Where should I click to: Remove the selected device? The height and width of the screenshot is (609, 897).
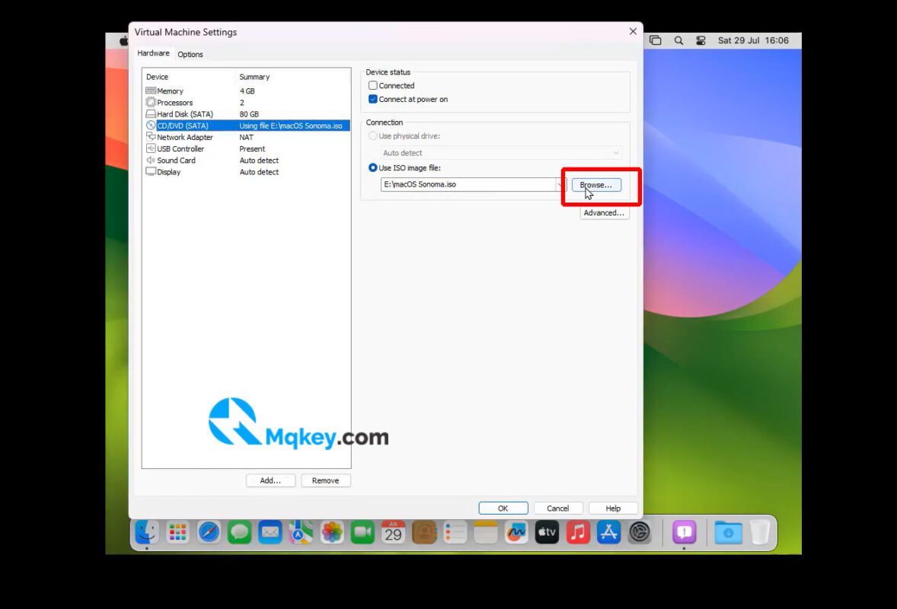(325, 480)
